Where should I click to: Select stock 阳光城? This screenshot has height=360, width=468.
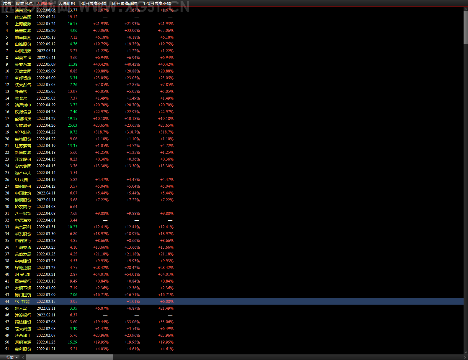click(x=22, y=275)
